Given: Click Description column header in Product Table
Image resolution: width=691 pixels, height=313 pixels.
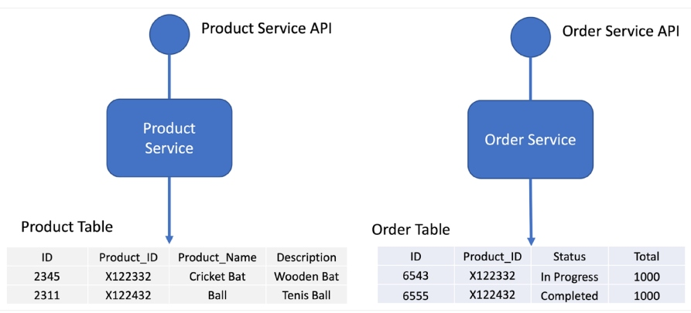Looking at the screenshot, I should coord(306,257).
